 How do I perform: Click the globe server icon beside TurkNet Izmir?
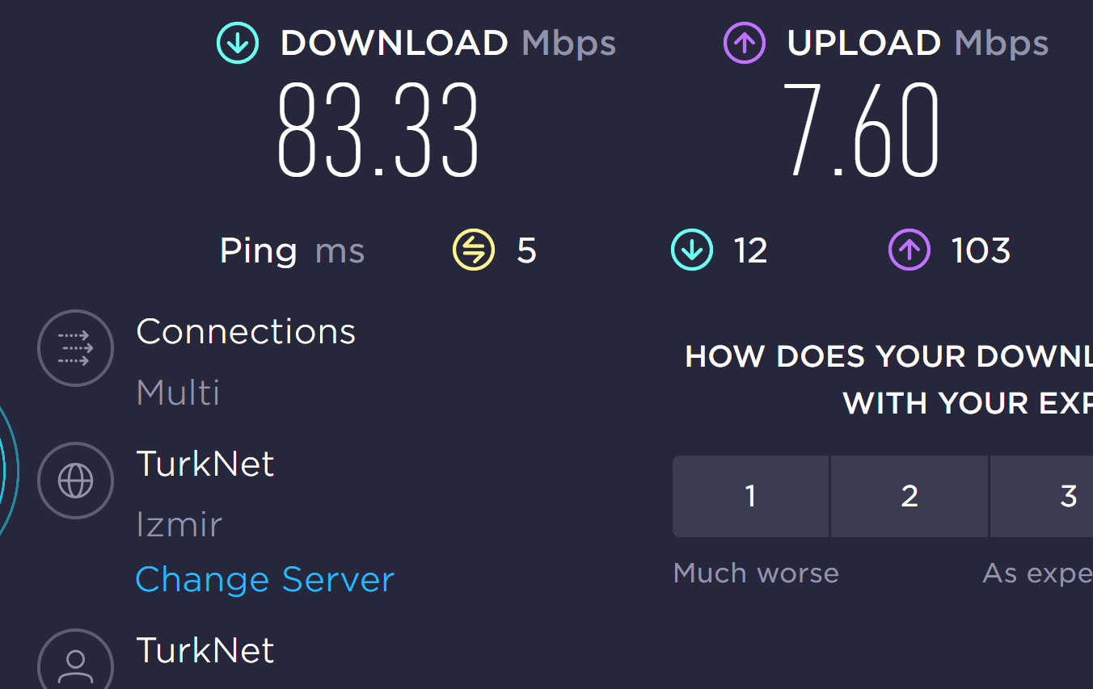[x=75, y=481]
